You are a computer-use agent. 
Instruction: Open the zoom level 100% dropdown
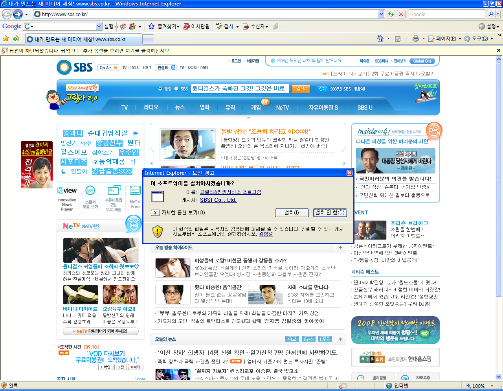(x=492, y=386)
